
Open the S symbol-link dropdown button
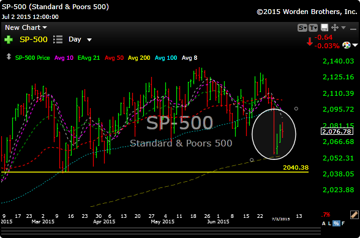pyautogui.click(x=302, y=28)
